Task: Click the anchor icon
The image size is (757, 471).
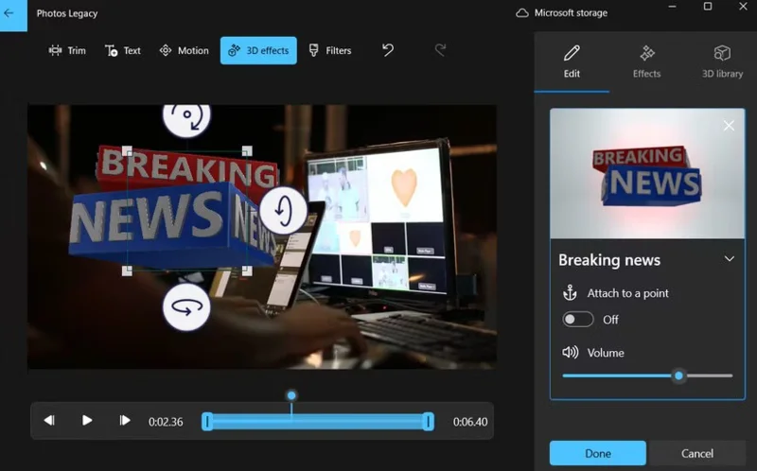Action: tap(571, 293)
